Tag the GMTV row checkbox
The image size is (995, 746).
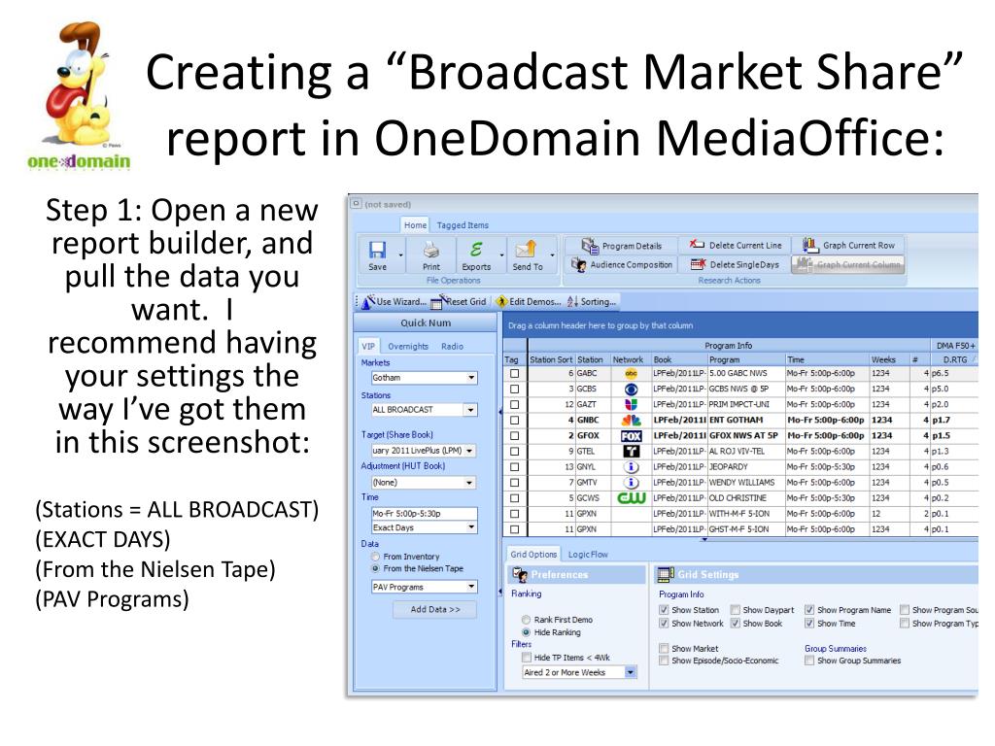tap(515, 483)
